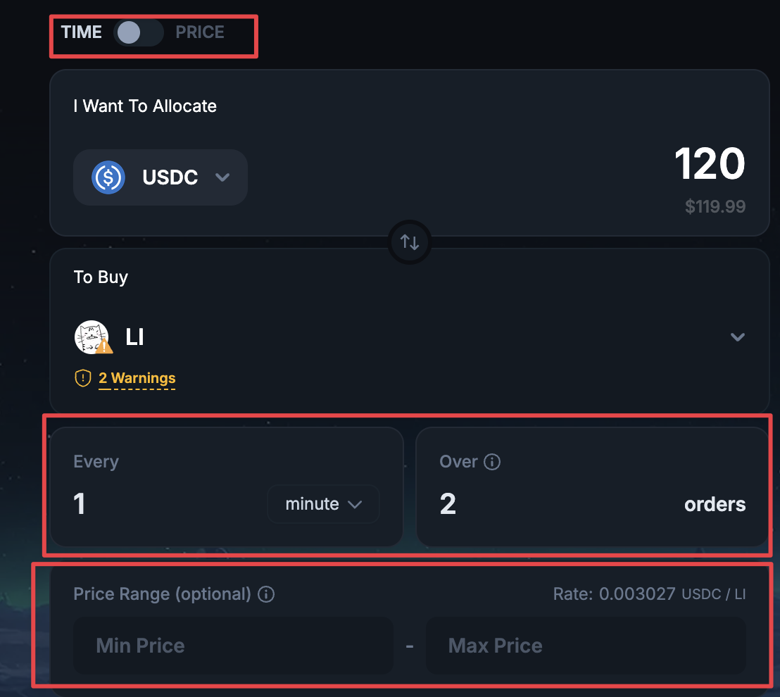The width and height of the screenshot is (780, 697).
Task: Click the warning shield icon
Action: click(82, 378)
